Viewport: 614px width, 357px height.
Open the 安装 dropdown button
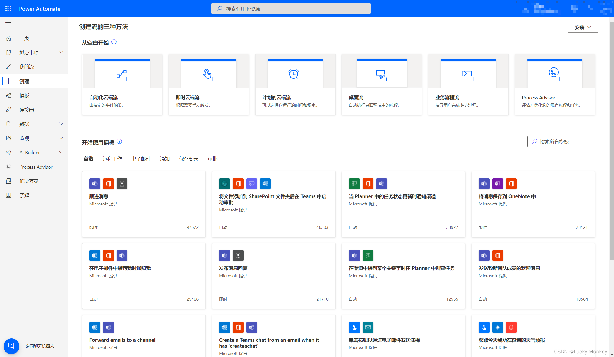(583, 27)
